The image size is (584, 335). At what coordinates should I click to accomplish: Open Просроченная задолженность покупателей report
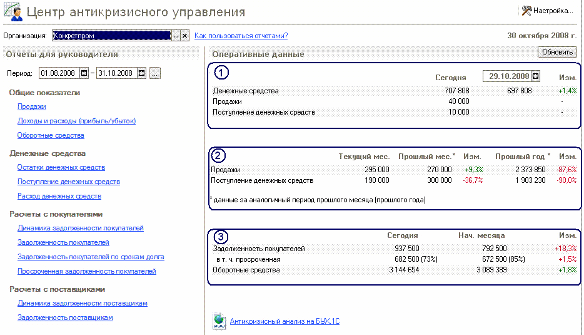pos(87,271)
